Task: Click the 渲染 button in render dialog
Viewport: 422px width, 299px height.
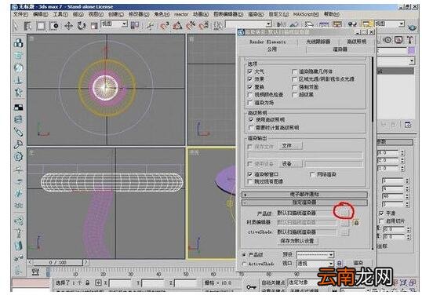Action: pos(358,263)
